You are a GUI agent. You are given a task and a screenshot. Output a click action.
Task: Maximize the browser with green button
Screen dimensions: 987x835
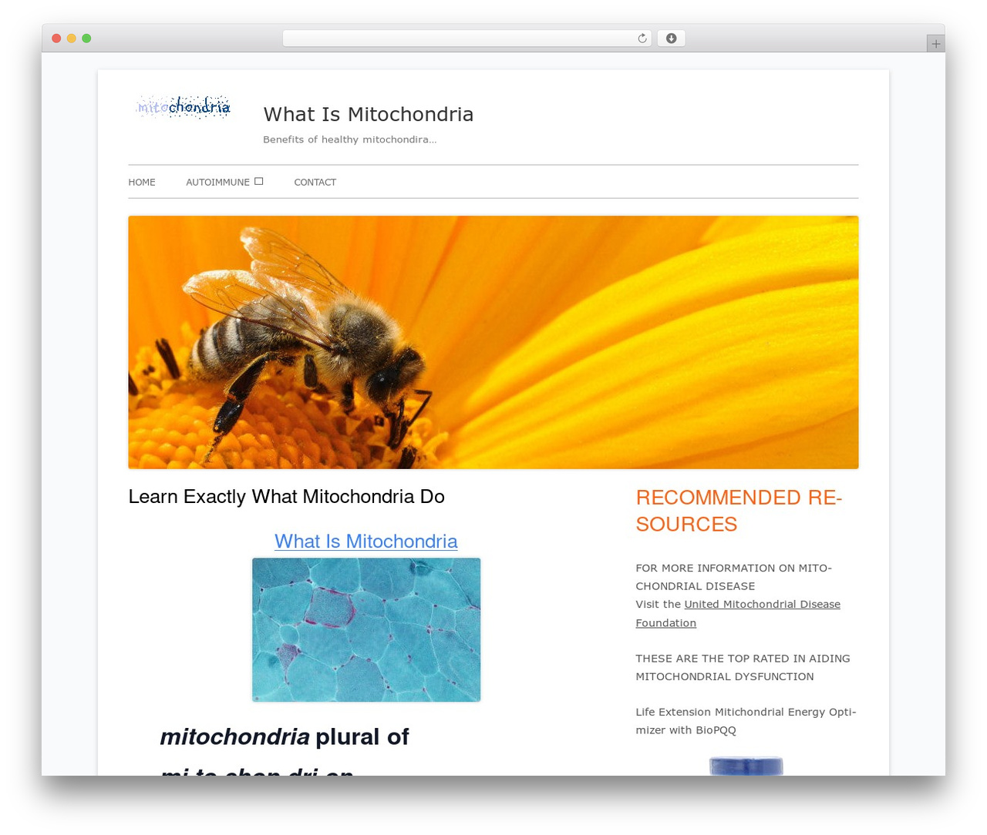point(86,39)
